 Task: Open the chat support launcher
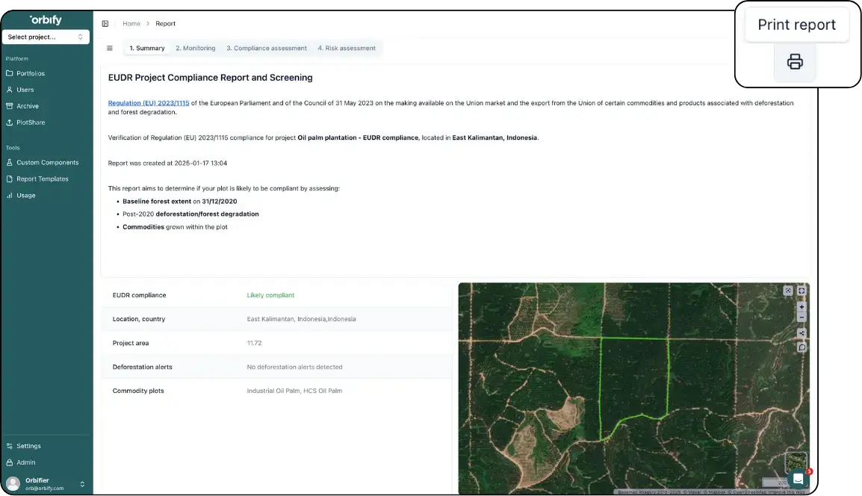click(x=798, y=478)
